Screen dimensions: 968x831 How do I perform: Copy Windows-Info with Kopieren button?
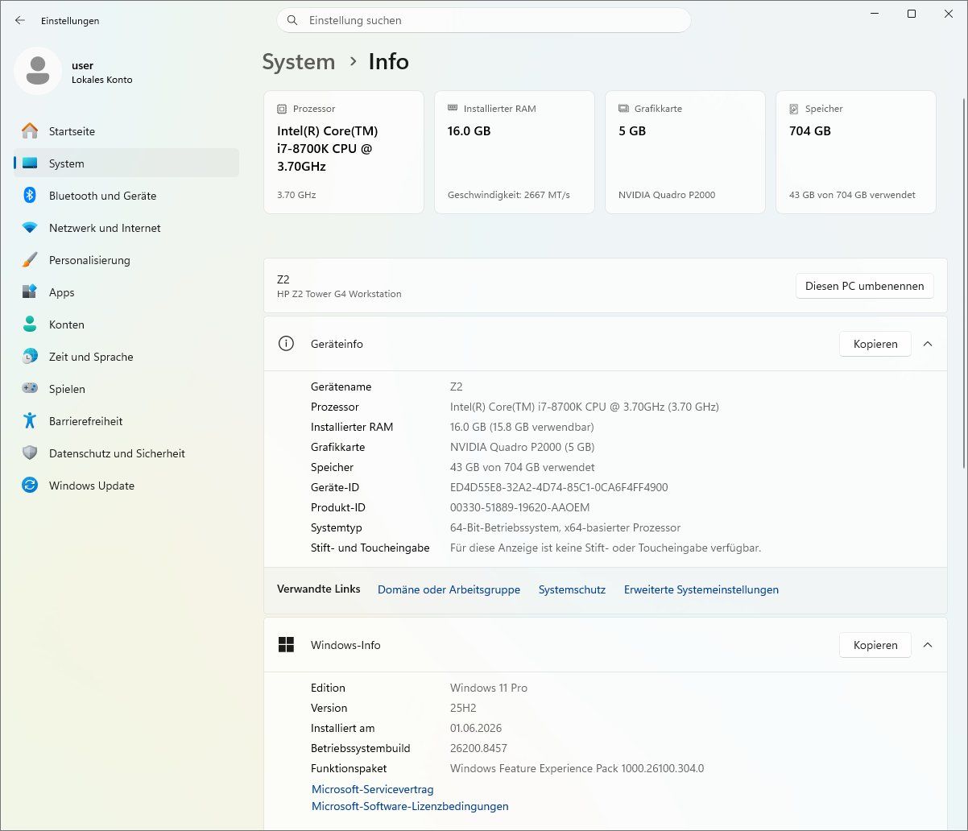[875, 645]
